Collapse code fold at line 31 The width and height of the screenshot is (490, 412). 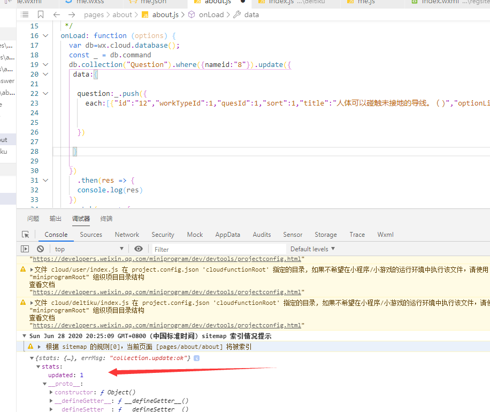point(45,181)
